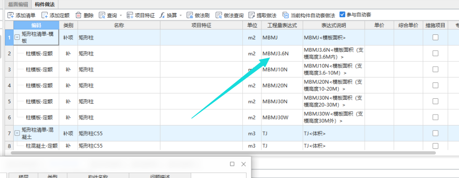This screenshot has width=459, height=178.
Task: Select the MBMJ30N expression cell
Action: (x=282, y=101)
